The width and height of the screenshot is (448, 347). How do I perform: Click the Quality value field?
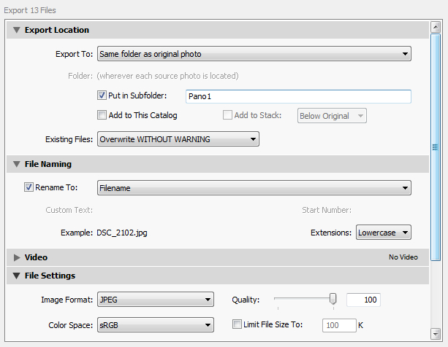click(363, 300)
